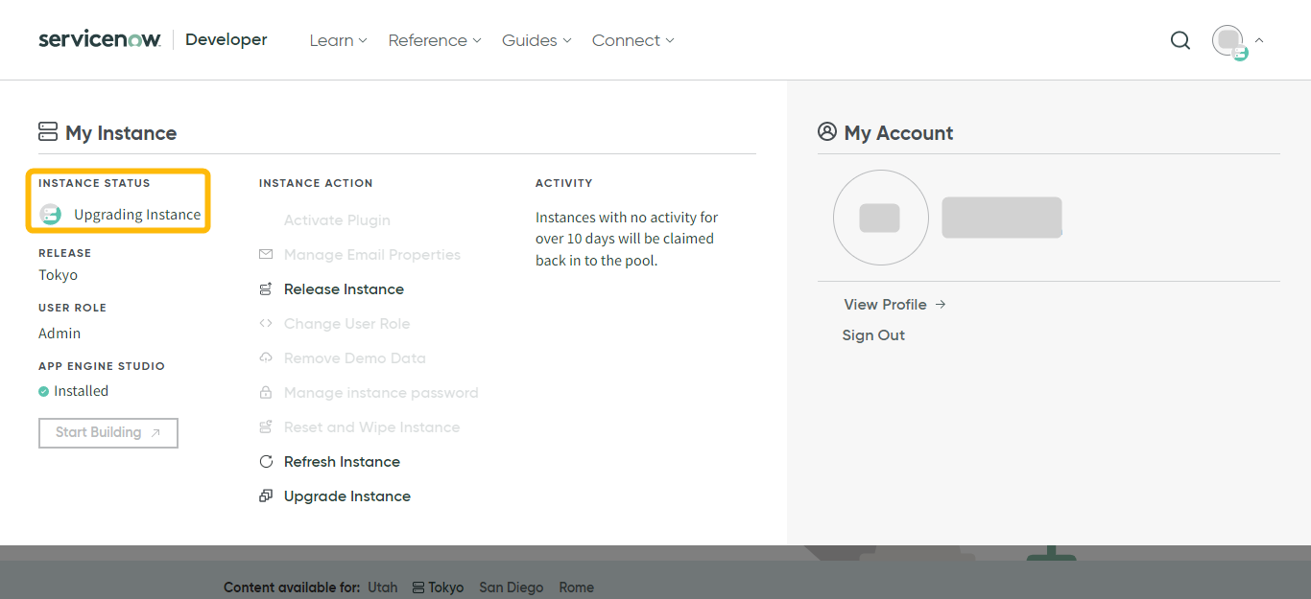Click the Upgrade Instance stacked-squares icon
The width and height of the screenshot is (1311, 599).
(x=266, y=495)
